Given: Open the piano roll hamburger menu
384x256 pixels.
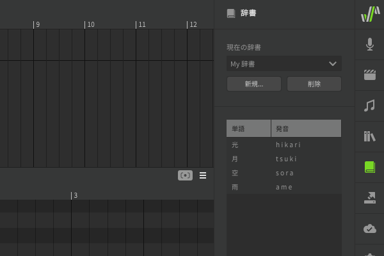Looking at the screenshot, I should (203, 175).
